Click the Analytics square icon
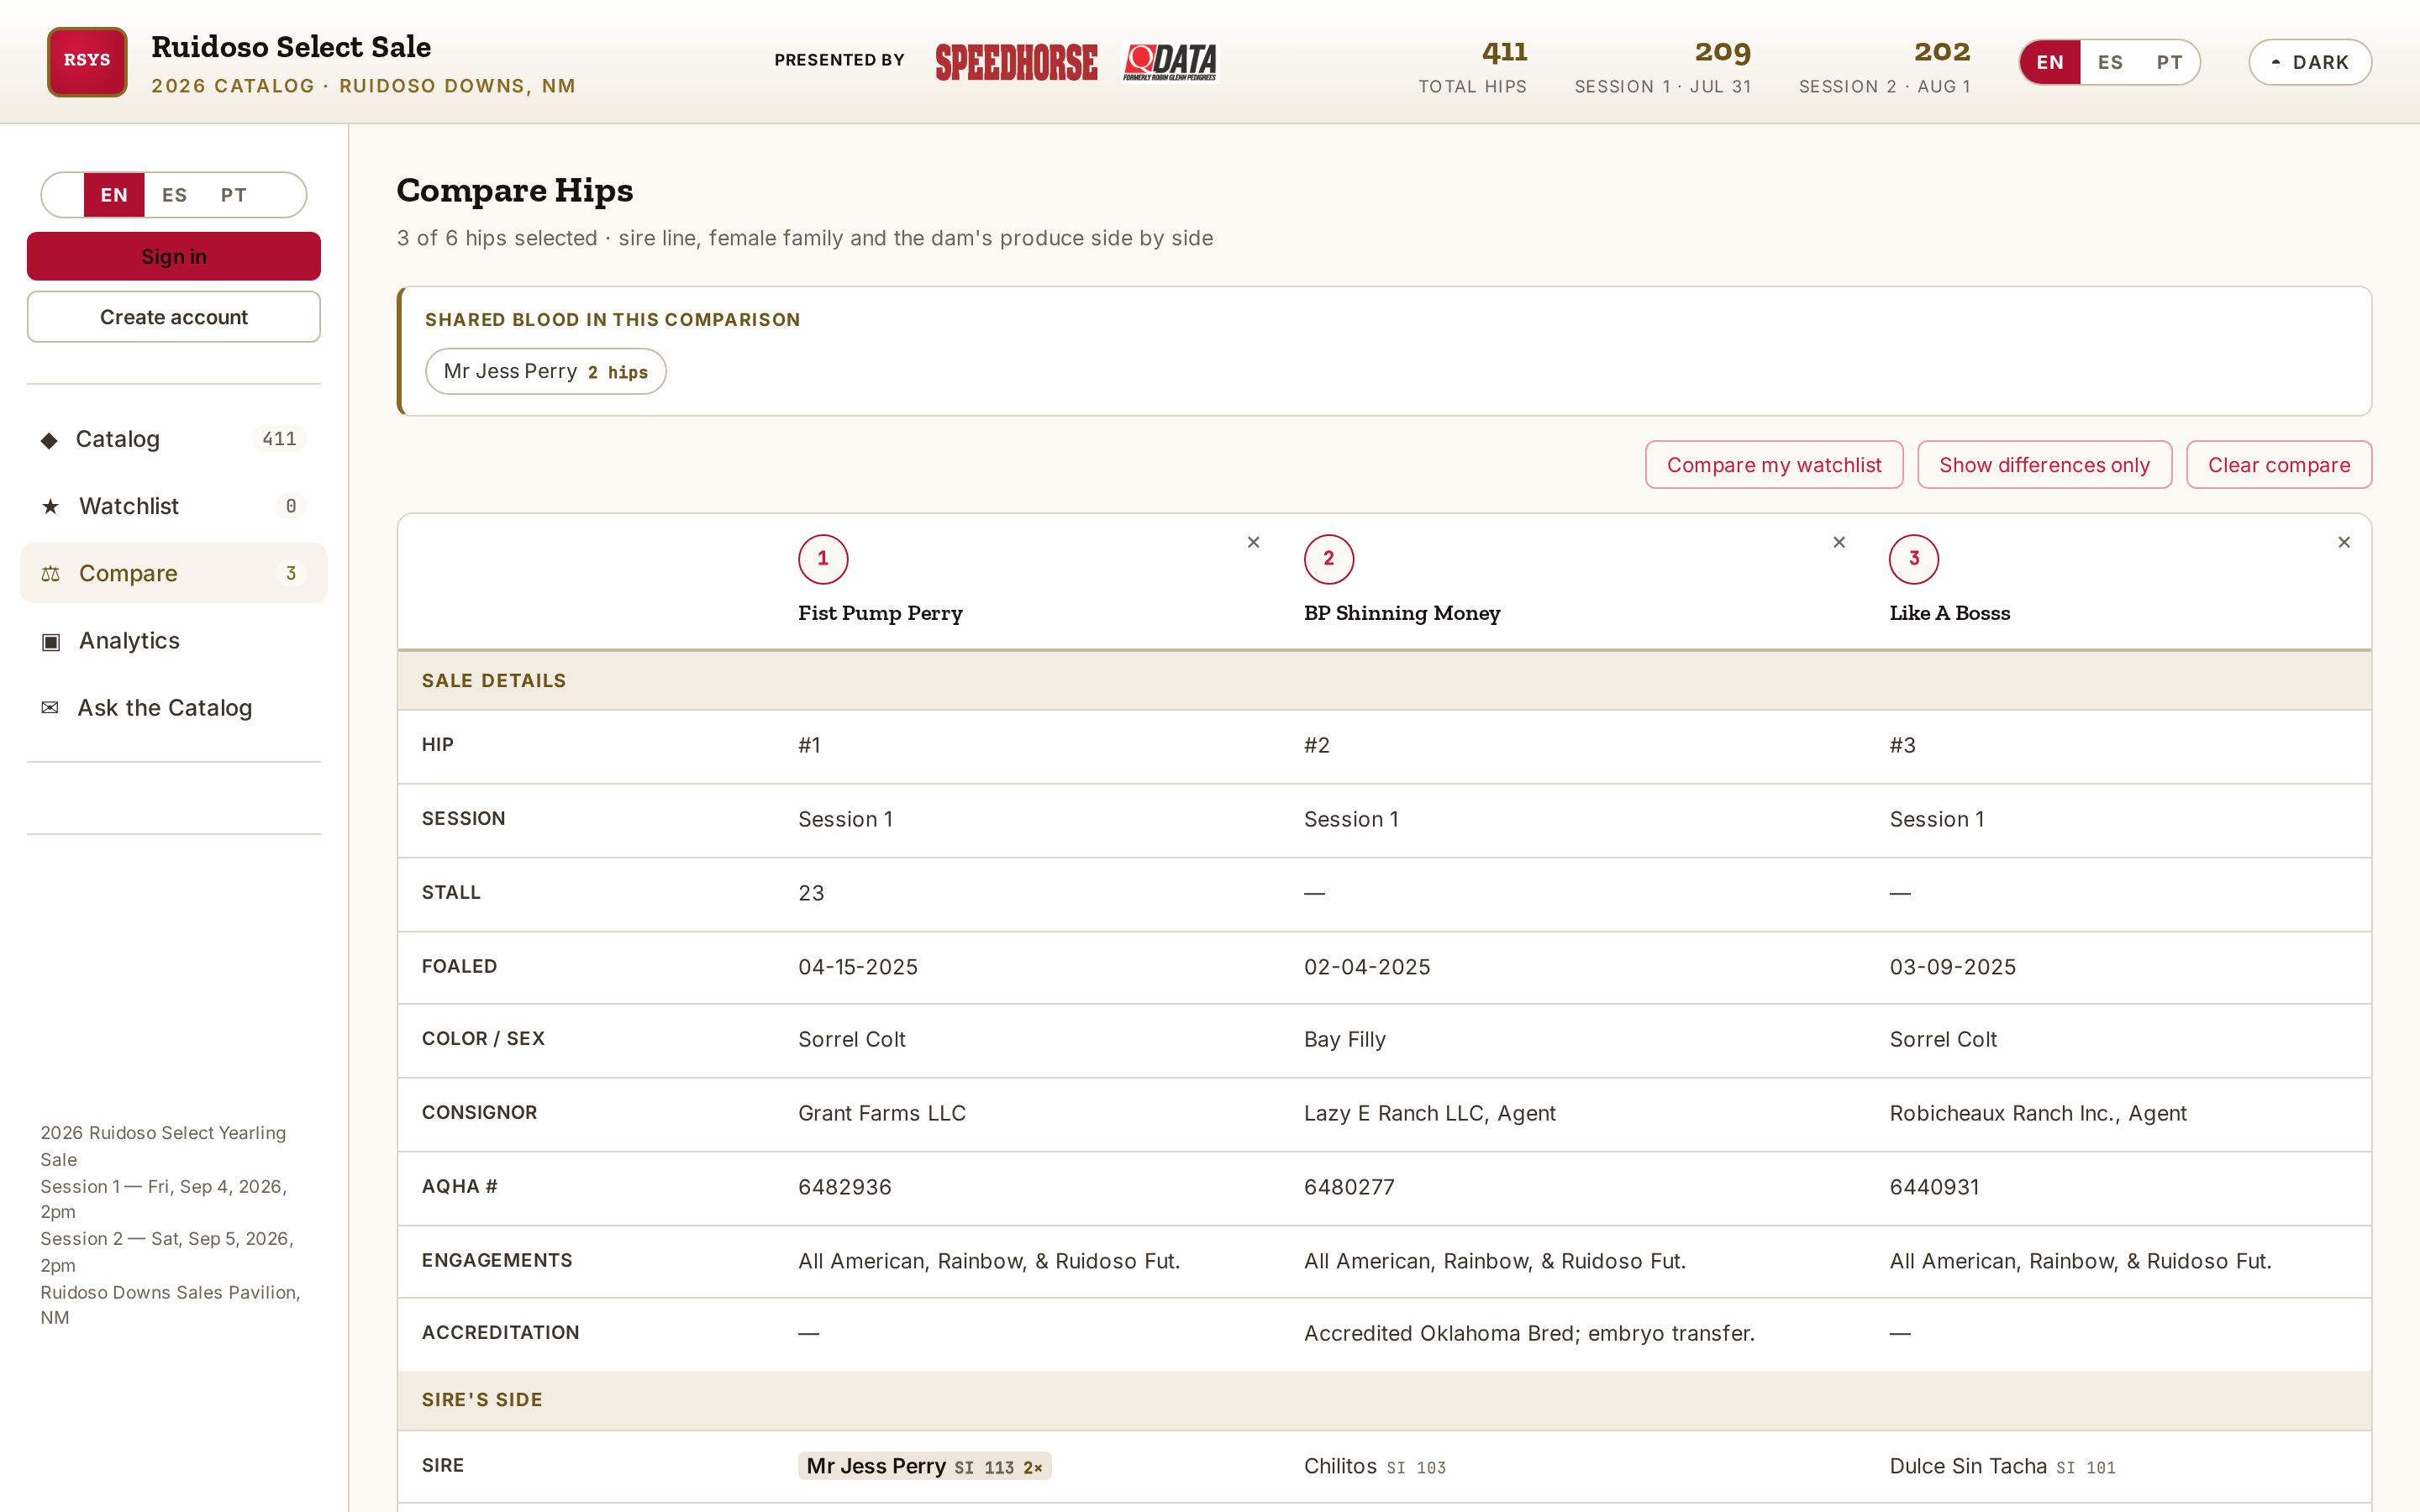Screen dimensions: 2420x1512 click(x=50, y=642)
